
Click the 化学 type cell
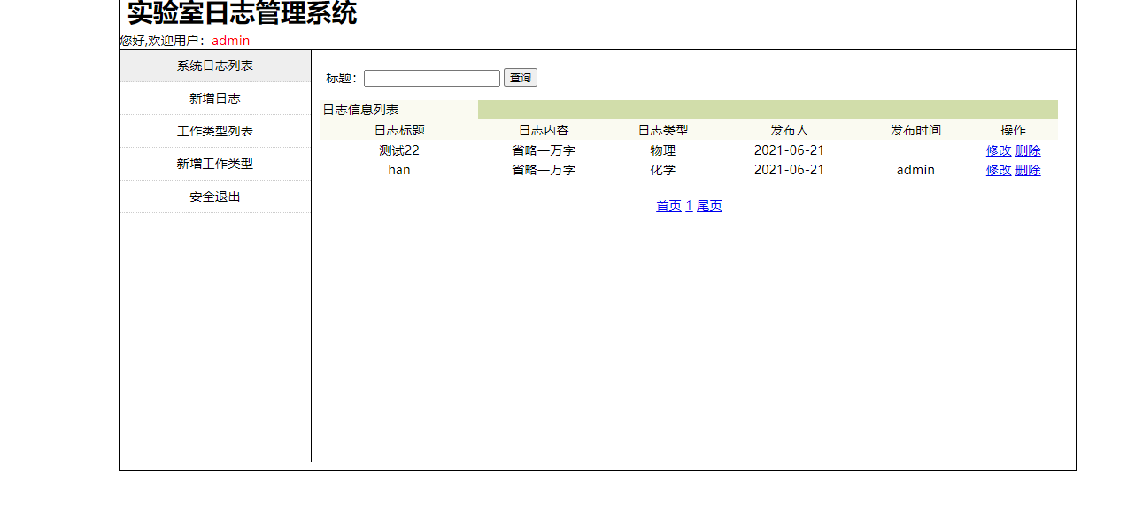(x=662, y=170)
